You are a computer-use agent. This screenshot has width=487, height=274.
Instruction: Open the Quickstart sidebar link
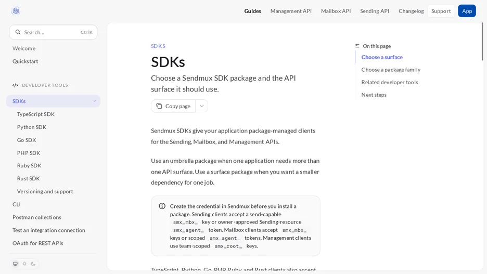(x=25, y=61)
